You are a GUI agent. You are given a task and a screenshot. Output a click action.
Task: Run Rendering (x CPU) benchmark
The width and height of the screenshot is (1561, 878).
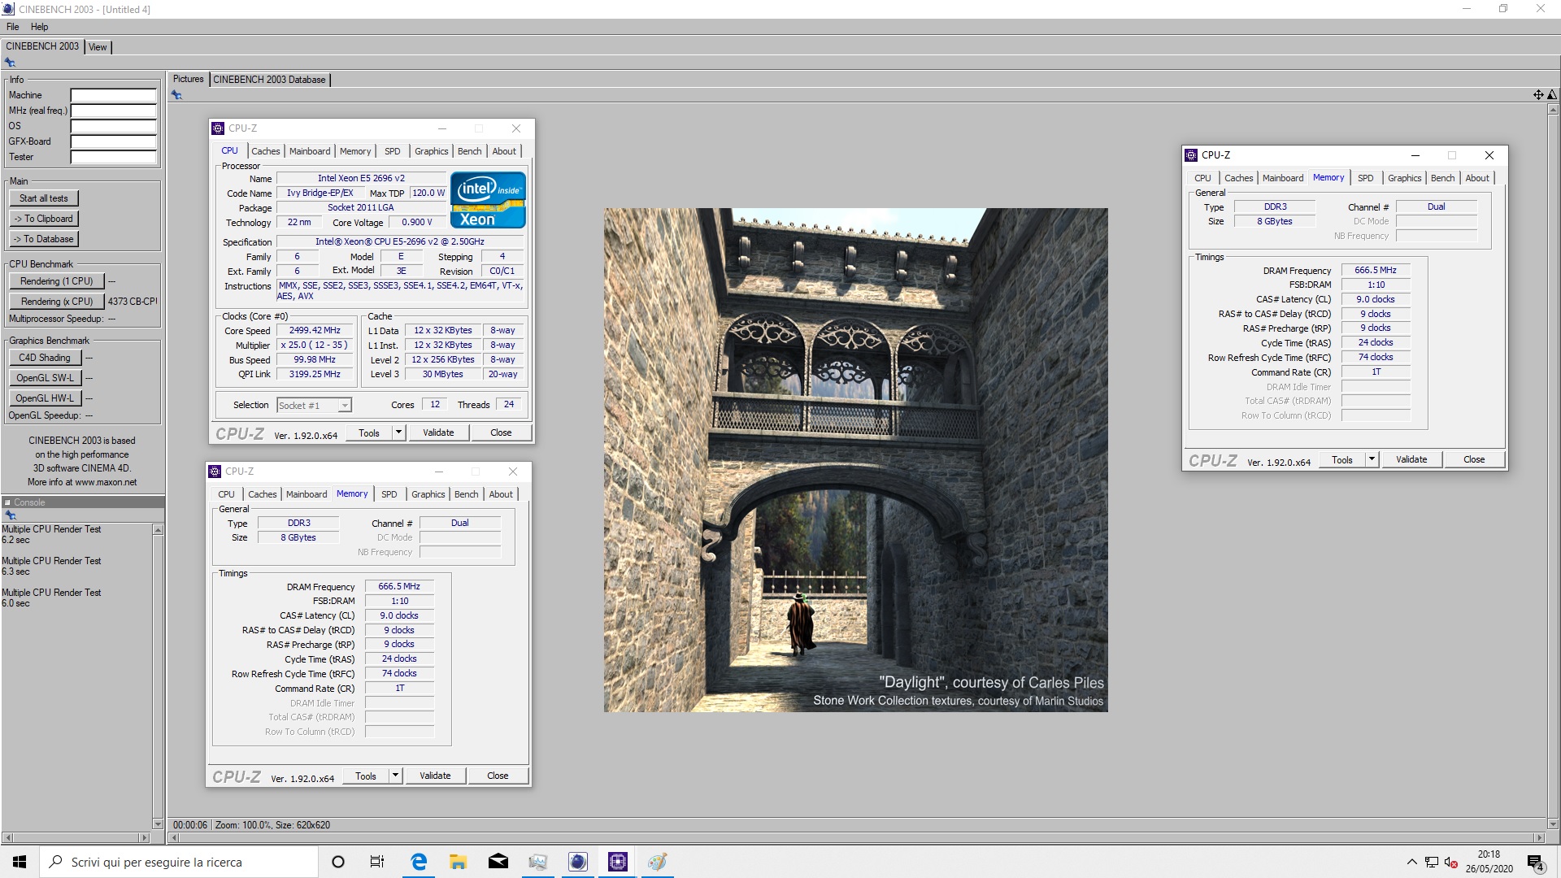(57, 302)
